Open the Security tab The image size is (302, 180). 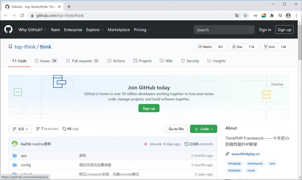click(190, 61)
